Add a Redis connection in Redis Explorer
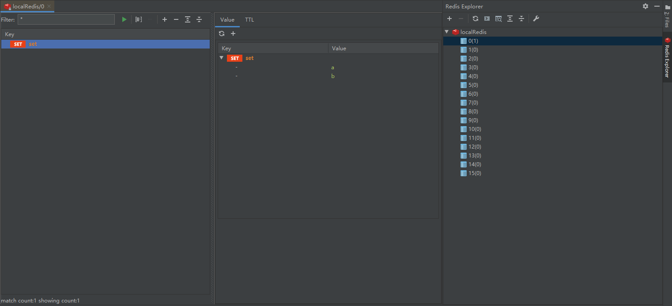This screenshot has height=306, width=672. click(x=449, y=19)
